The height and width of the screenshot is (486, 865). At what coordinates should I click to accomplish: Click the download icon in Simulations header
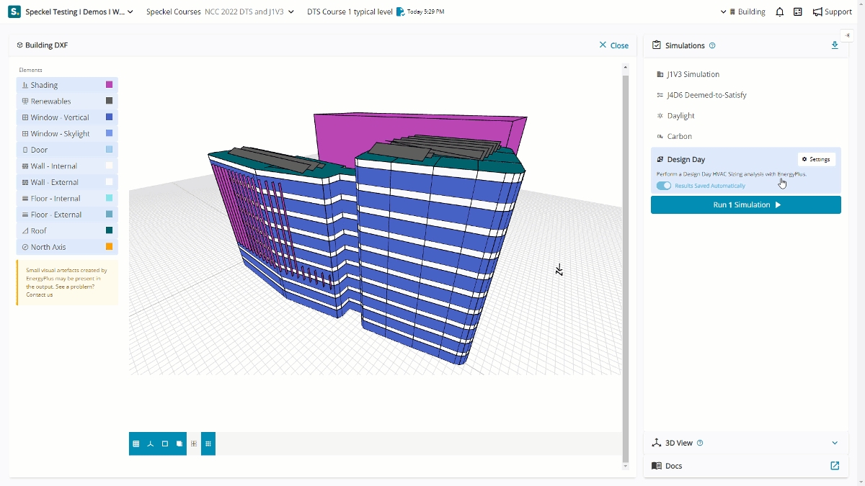tap(835, 45)
